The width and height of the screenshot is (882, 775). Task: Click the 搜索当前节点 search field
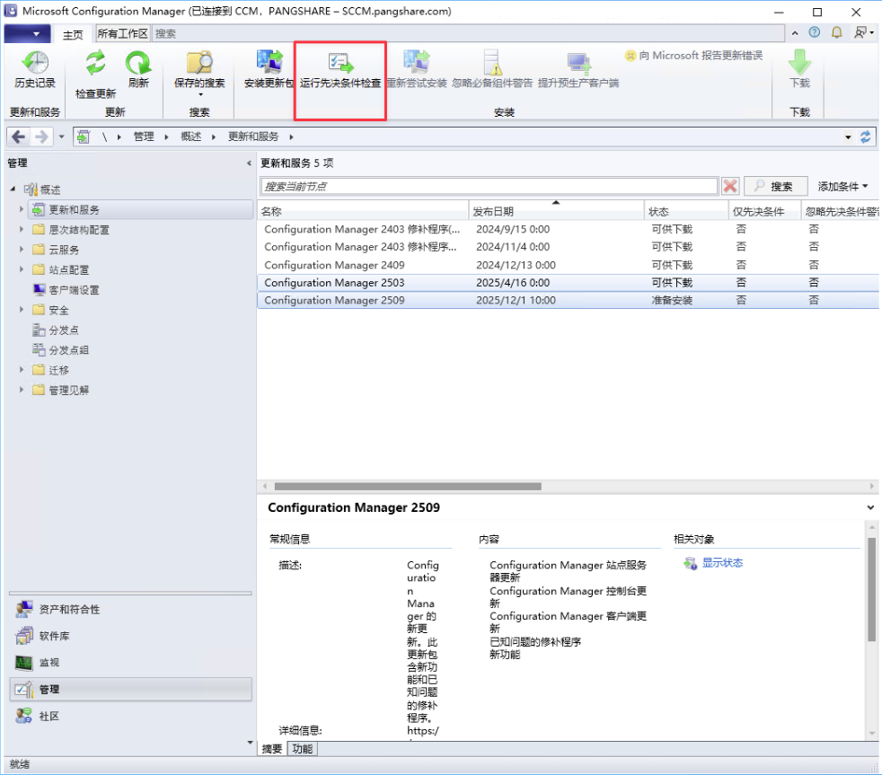coord(489,186)
